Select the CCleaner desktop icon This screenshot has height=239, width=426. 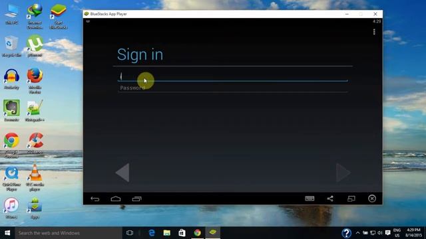coord(35,143)
